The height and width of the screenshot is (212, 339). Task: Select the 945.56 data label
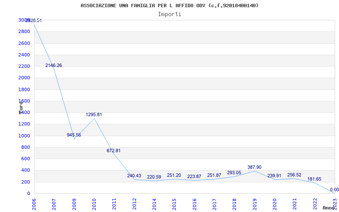74,135
